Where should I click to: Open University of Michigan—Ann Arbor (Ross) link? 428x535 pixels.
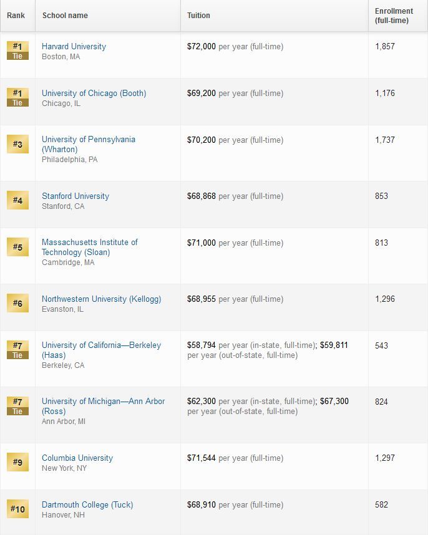click(x=103, y=406)
